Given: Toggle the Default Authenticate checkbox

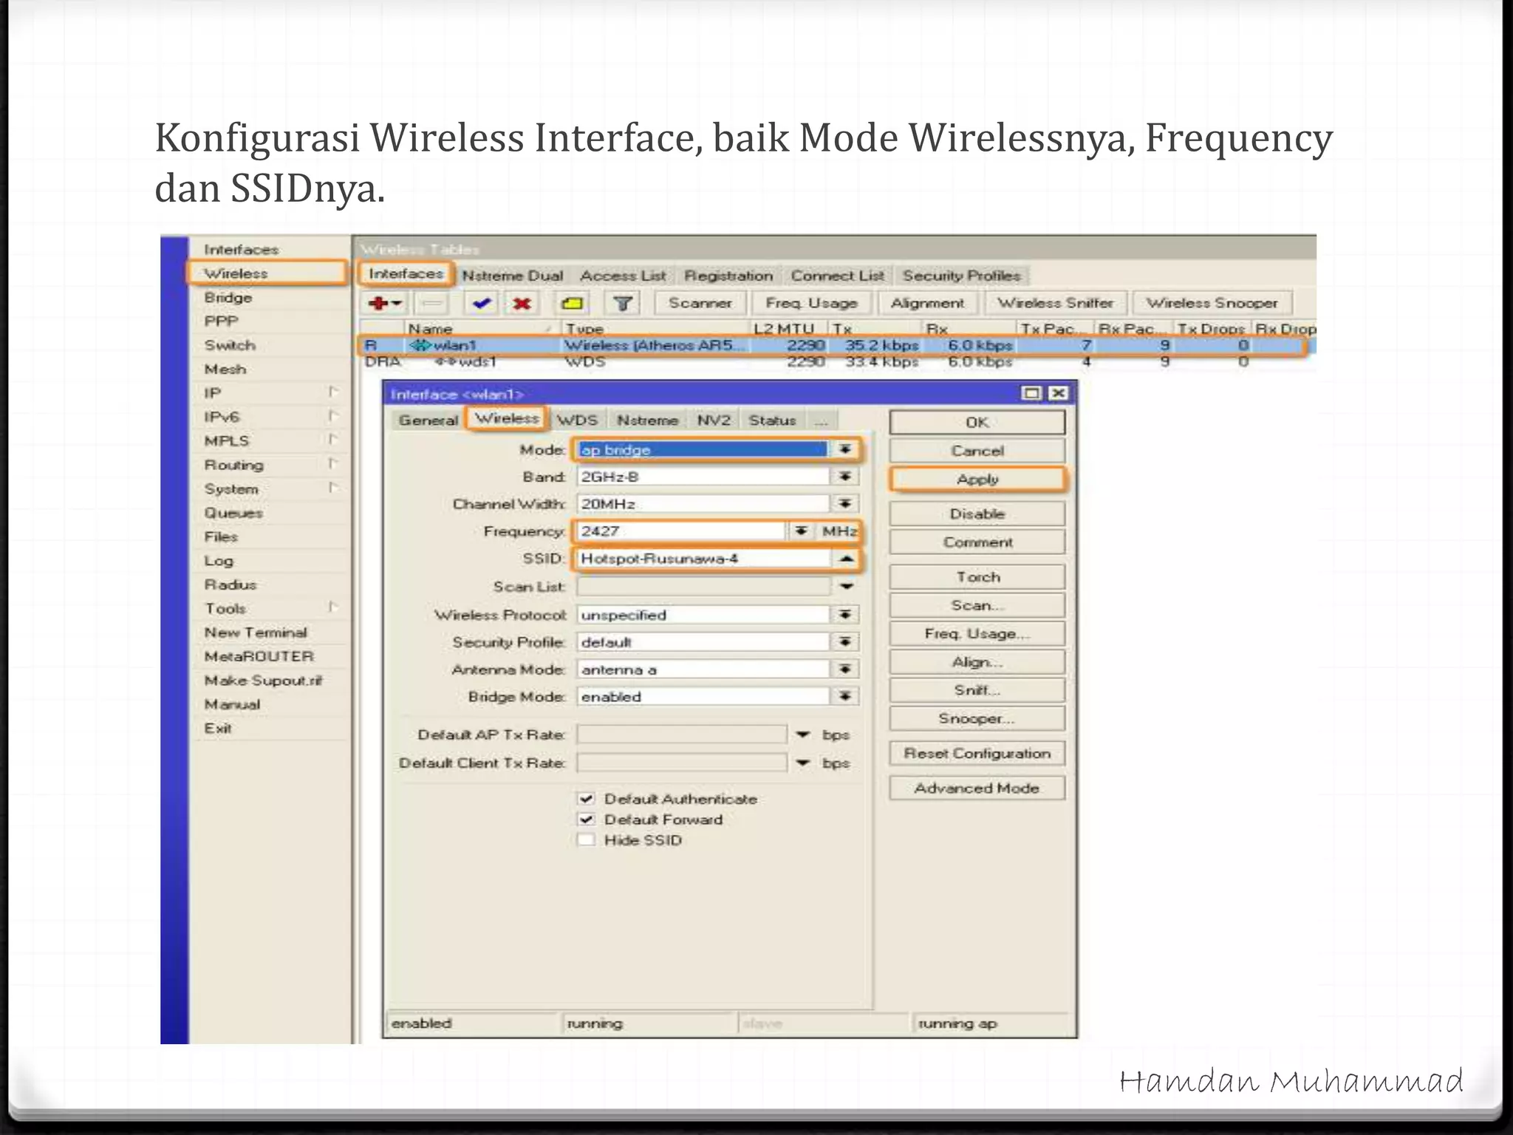Looking at the screenshot, I should pyautogui.click(x=587, y=799).
